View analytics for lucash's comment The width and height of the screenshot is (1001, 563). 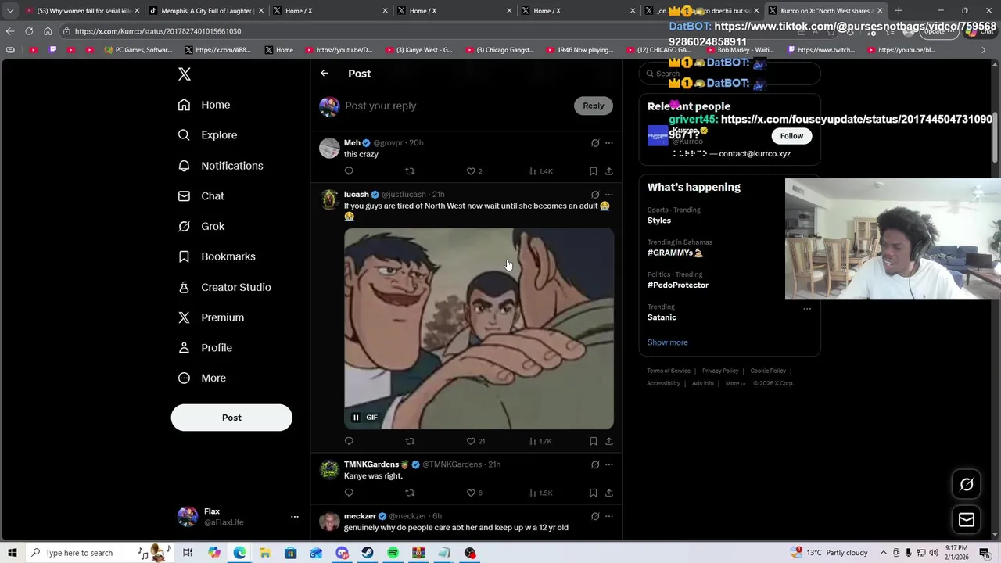click(540, 441)
